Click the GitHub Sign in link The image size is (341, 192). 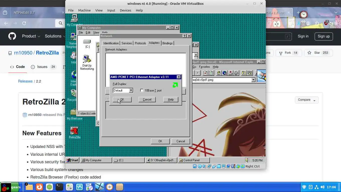point(303,36)
